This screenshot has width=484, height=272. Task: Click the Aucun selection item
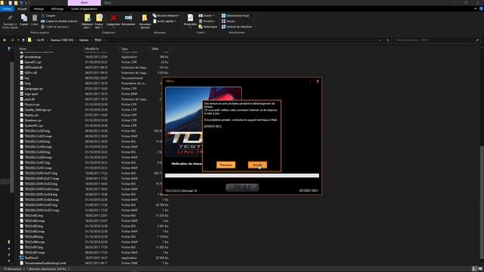coord(228,21)
